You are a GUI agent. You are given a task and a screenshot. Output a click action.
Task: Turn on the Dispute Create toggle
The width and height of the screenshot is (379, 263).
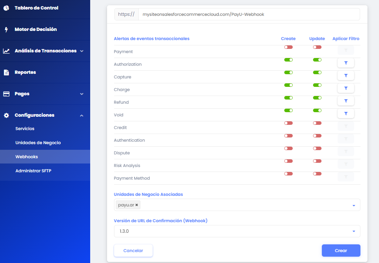pyautogui.click(x=288, y=148)
